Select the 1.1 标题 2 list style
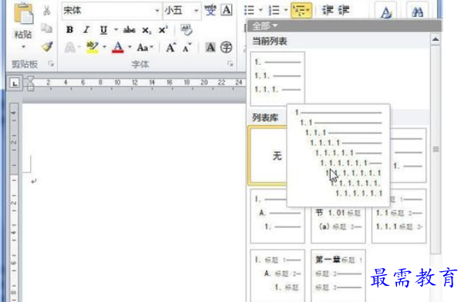The image size is (464, 302). (399, 216)
